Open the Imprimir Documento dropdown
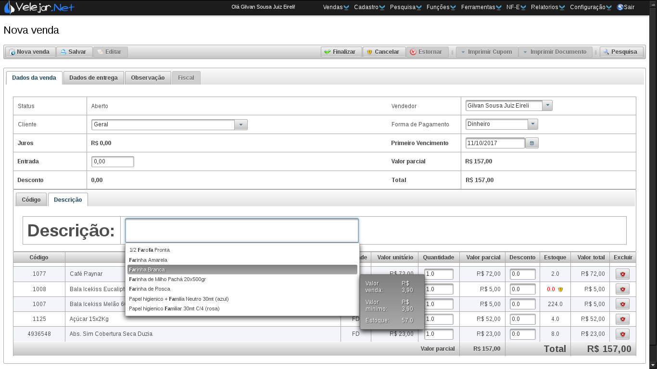Image resolution: width=657 pixels, height=369 pixels. tap(555, 52)
